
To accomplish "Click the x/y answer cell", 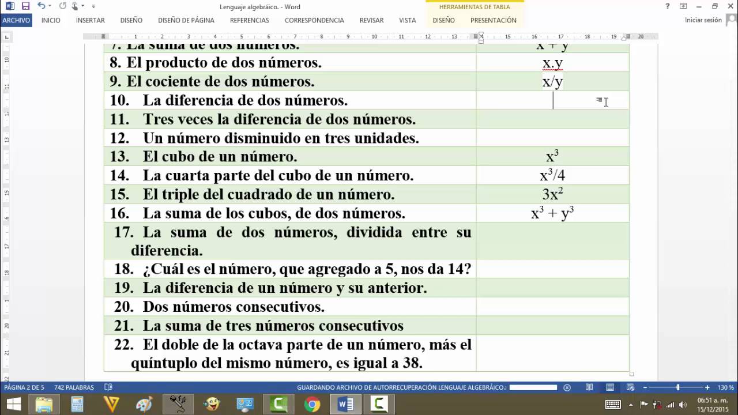I will tap(552, 82).
